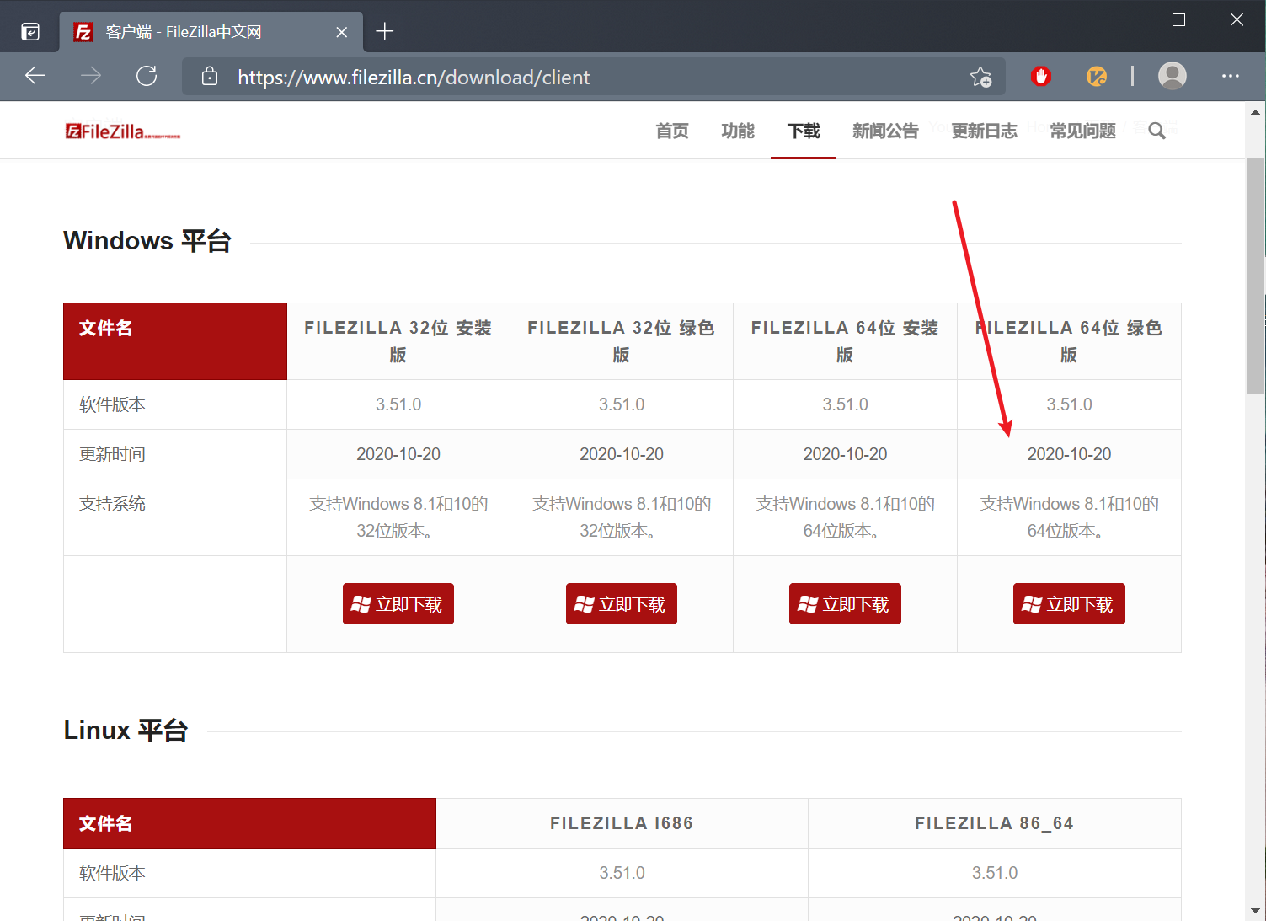The width and height of the screenshot is (1266, 921).
Task: Open the browser profile avatar
Action: tap(1172, 76)
